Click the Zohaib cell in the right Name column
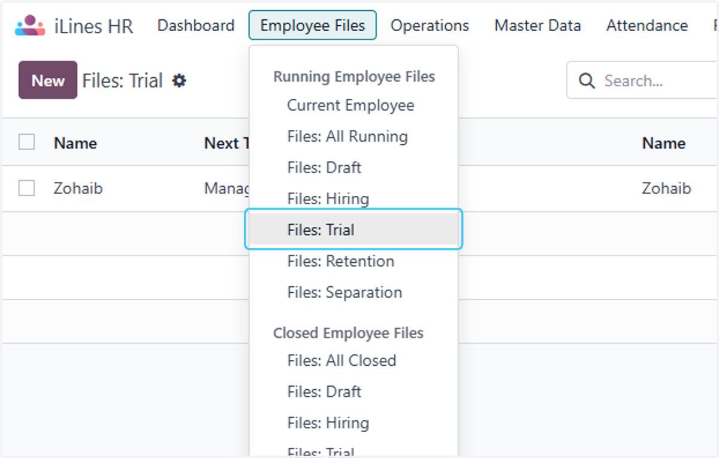719x458 pixels. click(x=667, y=189)
